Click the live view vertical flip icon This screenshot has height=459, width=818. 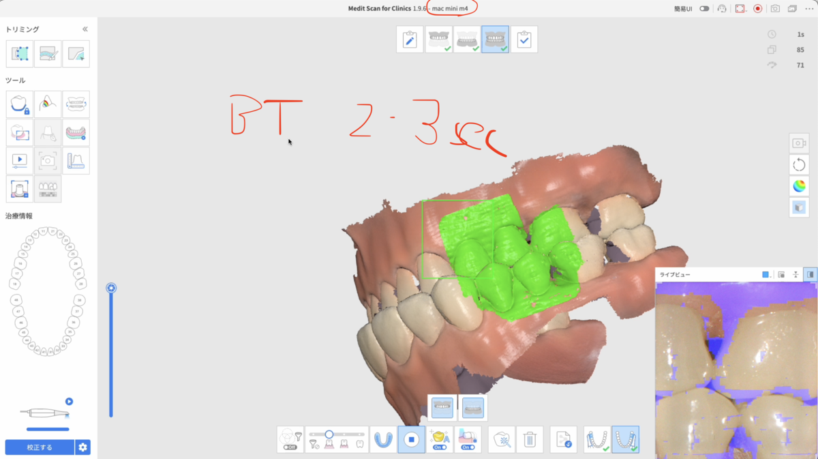pyautogui.click(x=796, y=274)
